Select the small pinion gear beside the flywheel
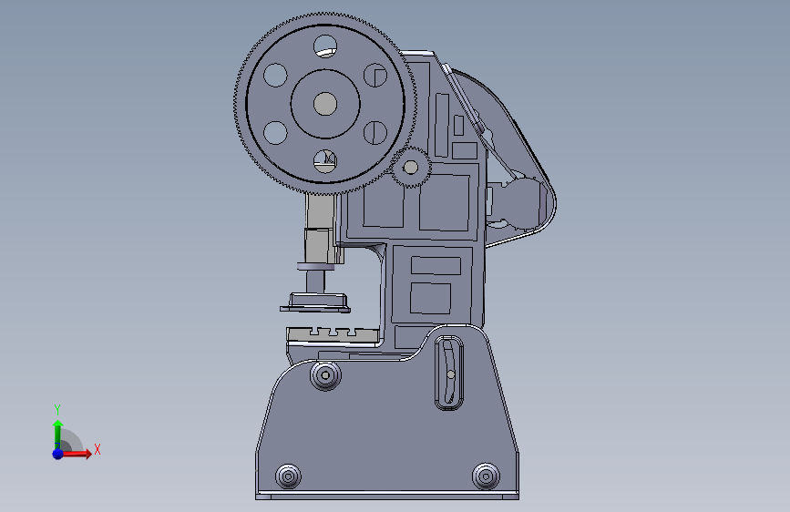 coord(411,168)
